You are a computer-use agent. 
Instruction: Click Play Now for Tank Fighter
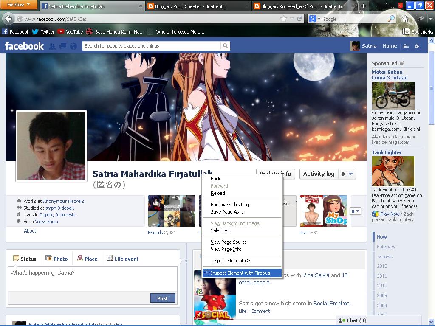coord(390,214)
